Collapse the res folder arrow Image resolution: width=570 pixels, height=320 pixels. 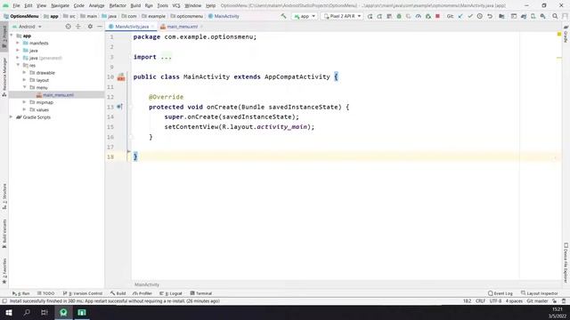(18, 65)
